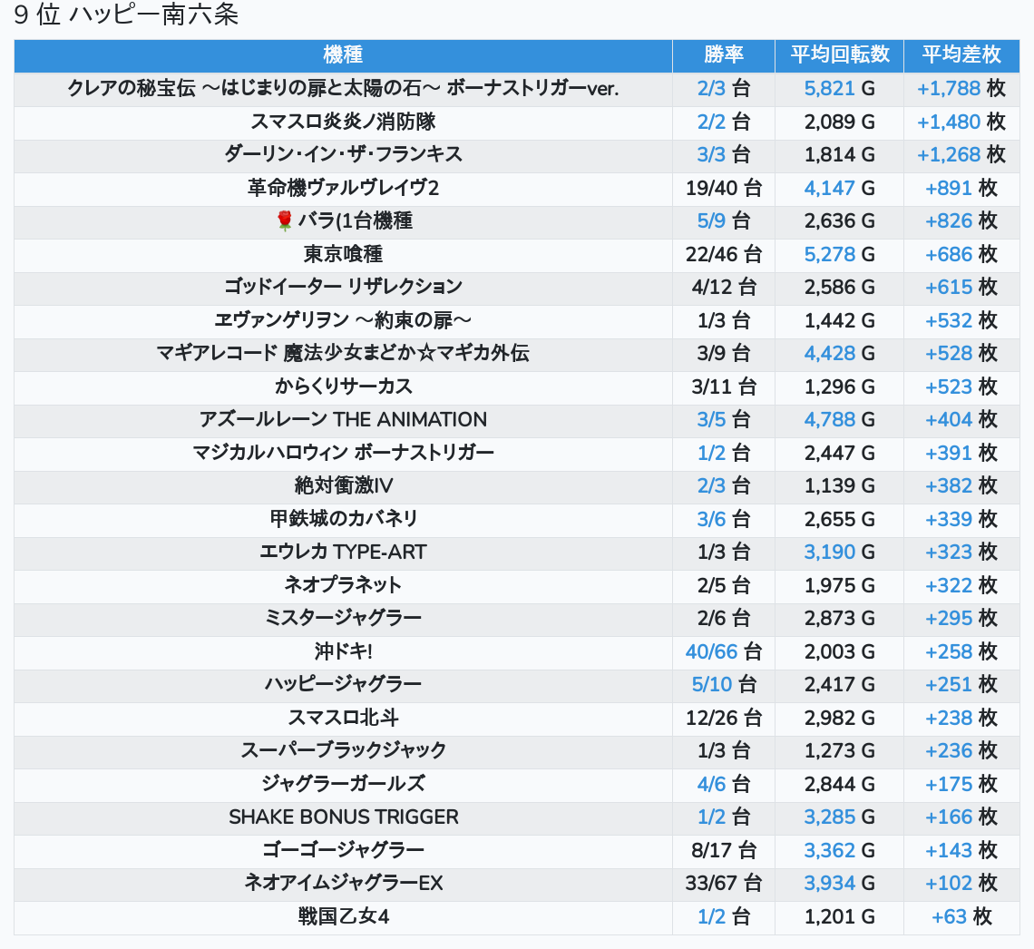Click the red rose icon beside バラ
The height and width of the screenshot is (949, 1034).
285,220
